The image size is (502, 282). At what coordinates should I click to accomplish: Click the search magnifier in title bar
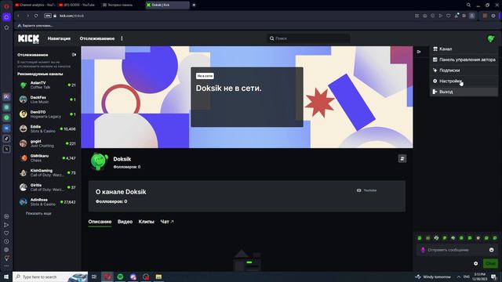click(468, 5)
